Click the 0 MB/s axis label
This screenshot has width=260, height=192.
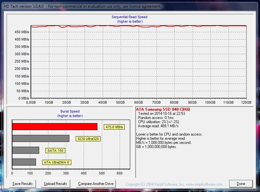(24, 98)
